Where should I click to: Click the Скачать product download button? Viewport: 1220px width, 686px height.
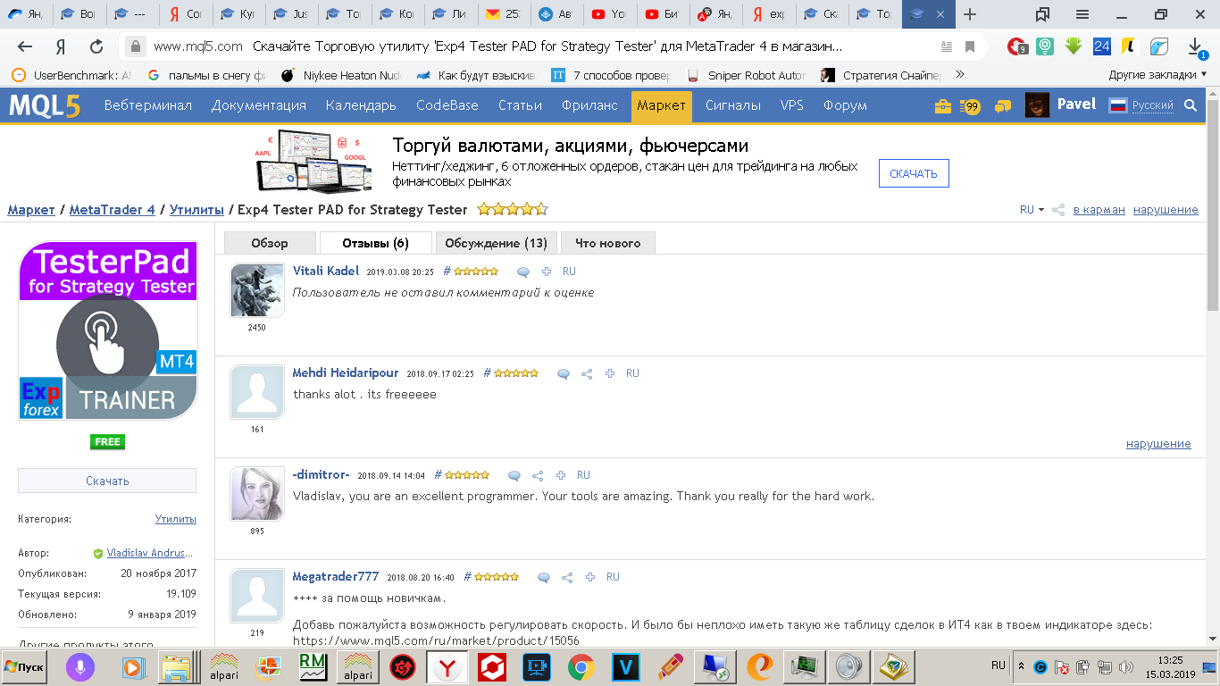pyautogui.click(x=107, y=481)
